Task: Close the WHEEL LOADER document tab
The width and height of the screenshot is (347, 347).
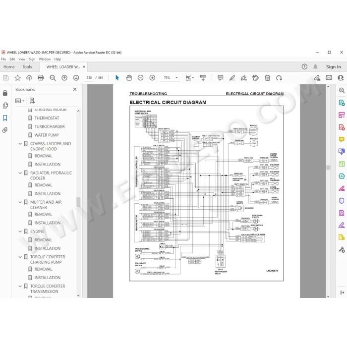Action: (x=84, y=66)
